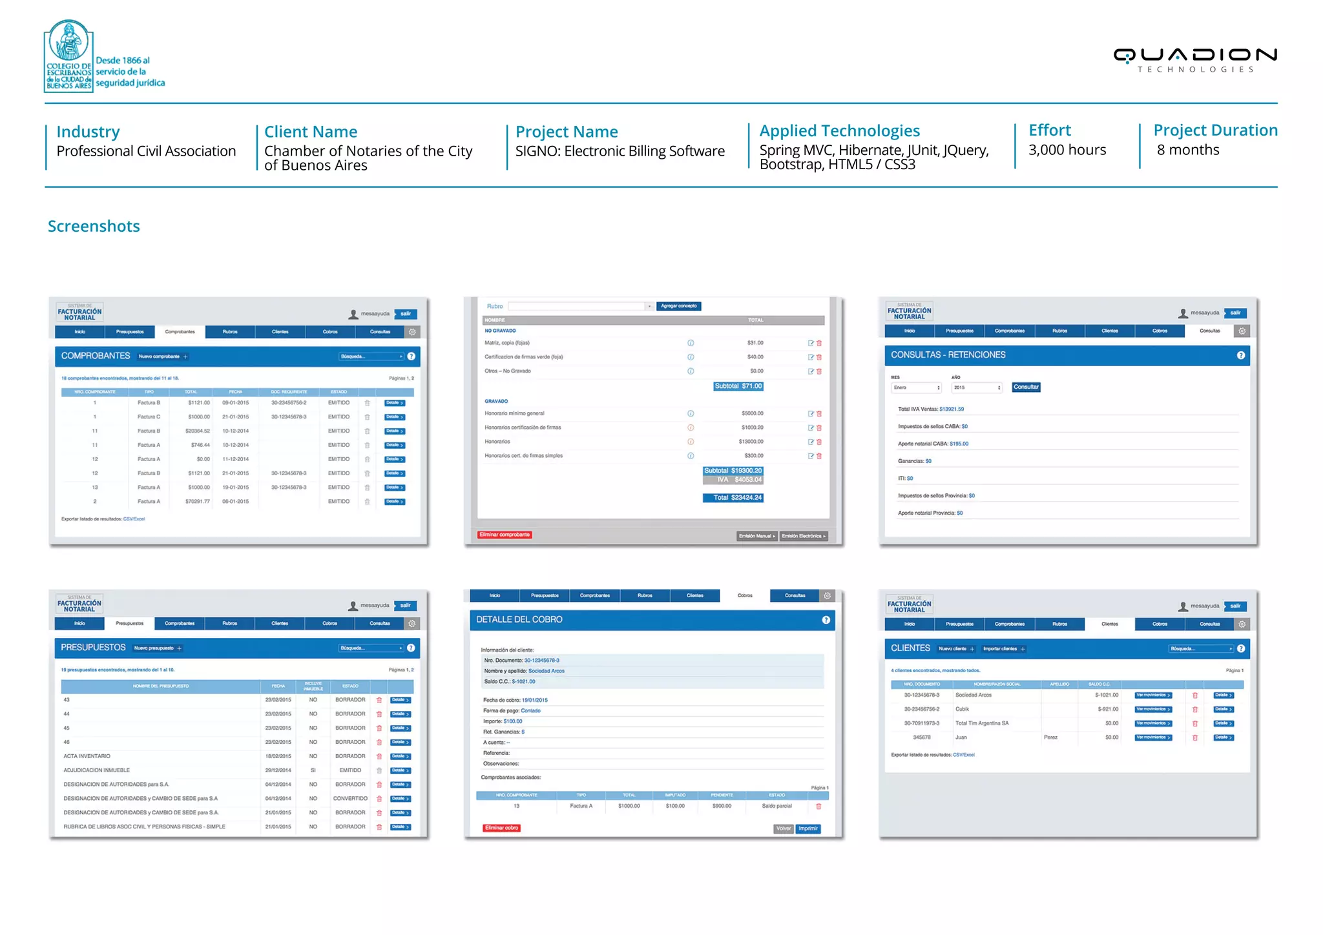Click the Consultar button
1323x935 pixels.
(x=1026, y=387)
